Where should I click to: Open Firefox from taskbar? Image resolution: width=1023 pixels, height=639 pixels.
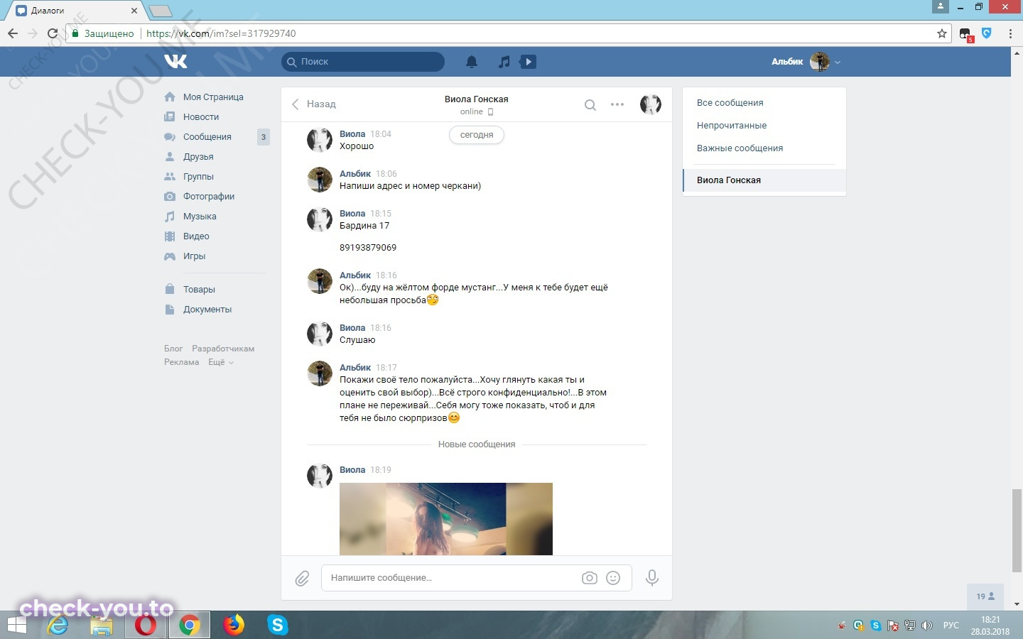click(233, 625)
